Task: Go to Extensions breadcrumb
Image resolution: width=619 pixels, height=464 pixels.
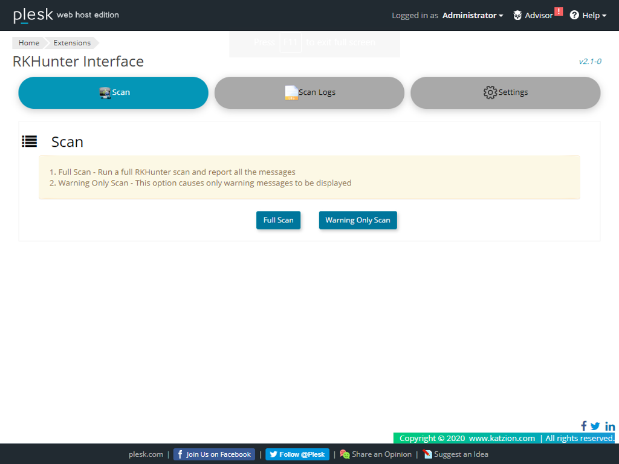Action: [72, 43]
